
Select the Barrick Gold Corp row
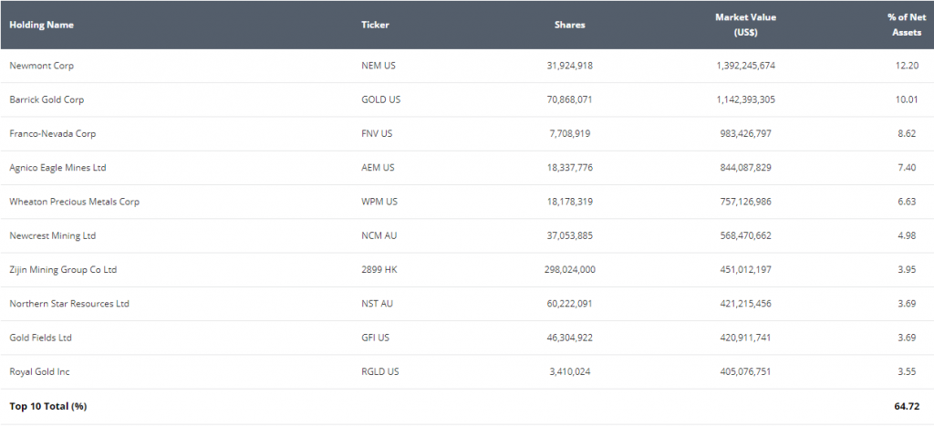[47, 99]
